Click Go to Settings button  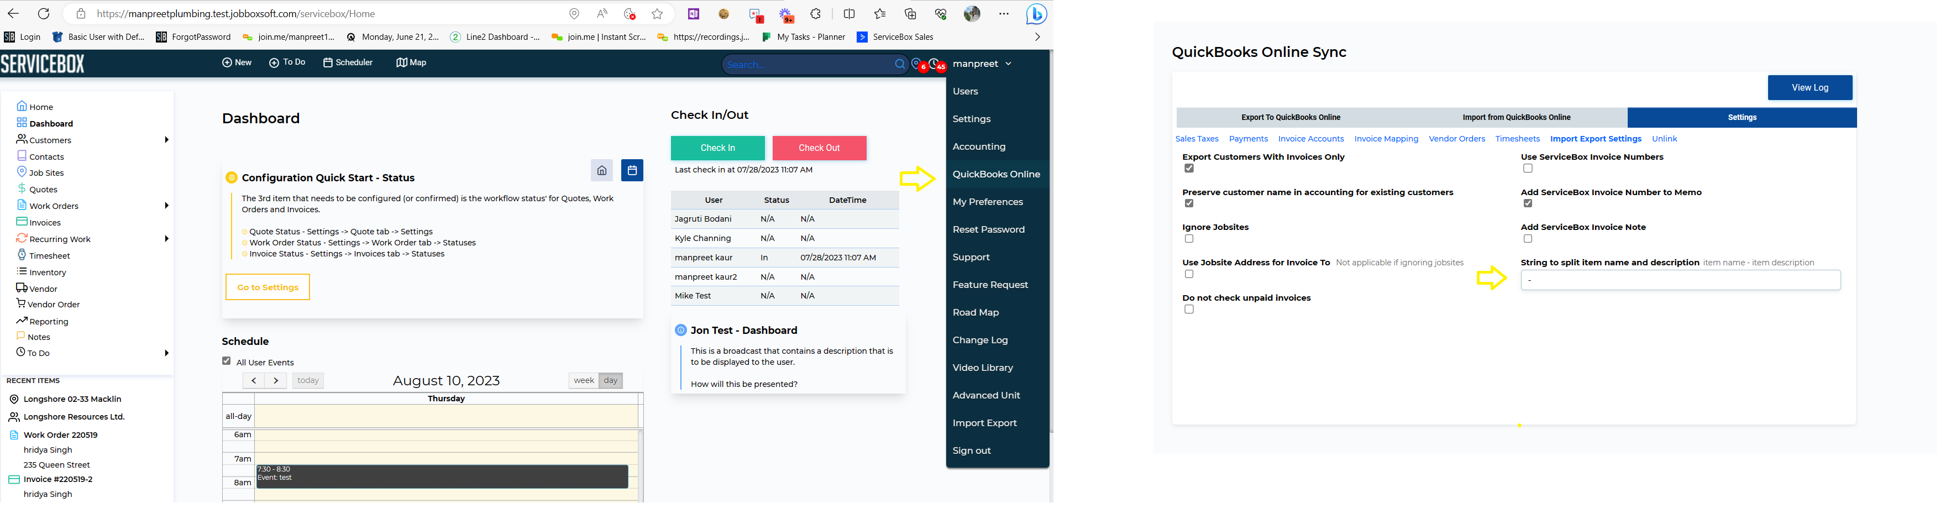tap(268, 287)
